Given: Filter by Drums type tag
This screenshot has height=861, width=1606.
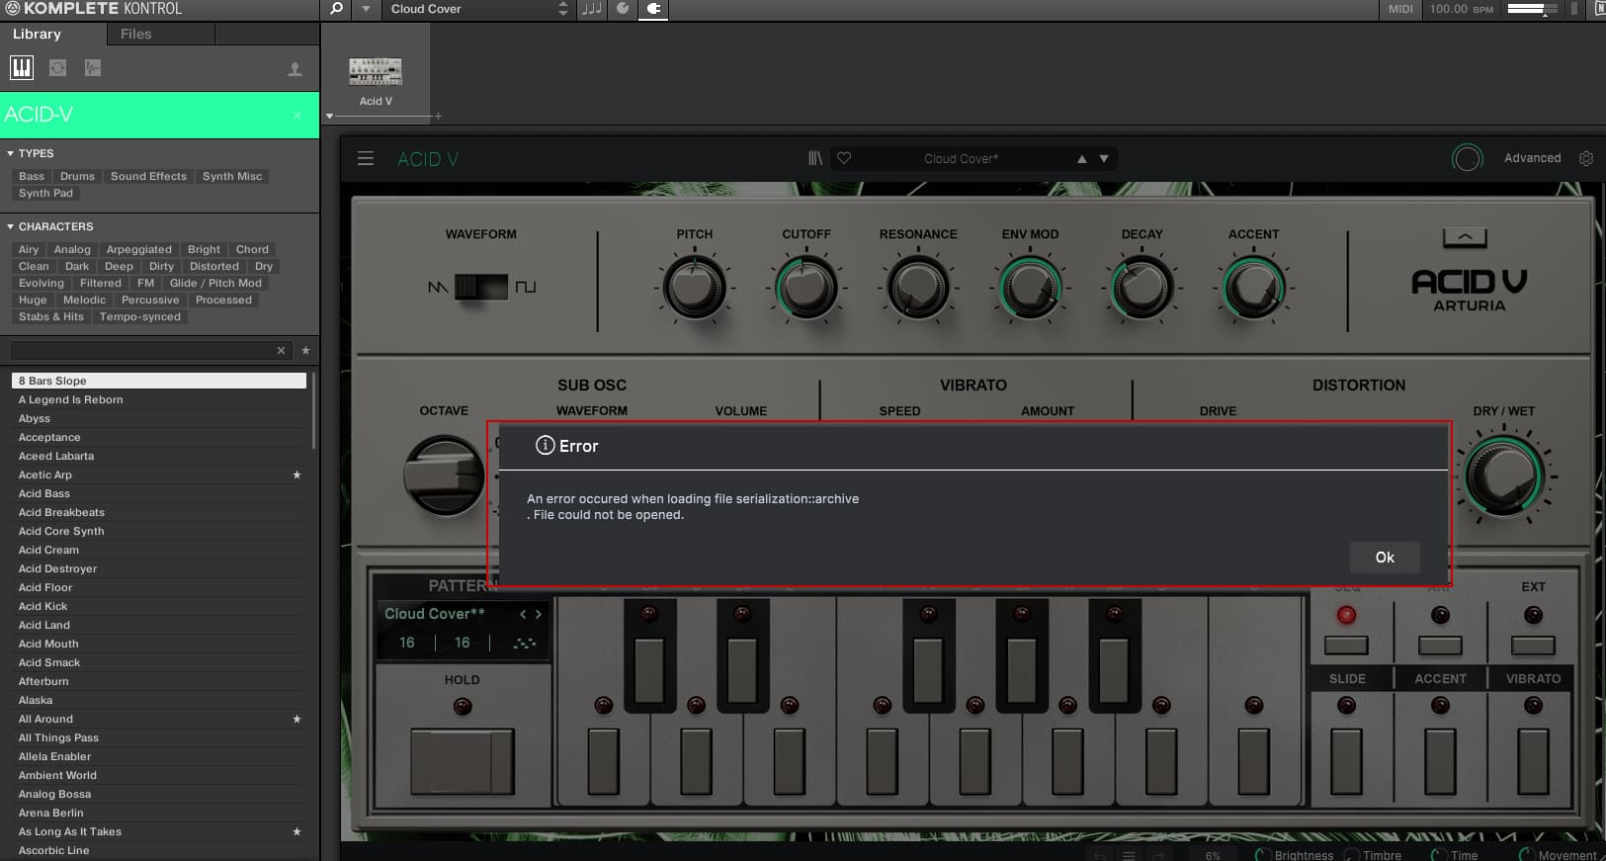Looking at the screenshot, I should pos(77,176).
